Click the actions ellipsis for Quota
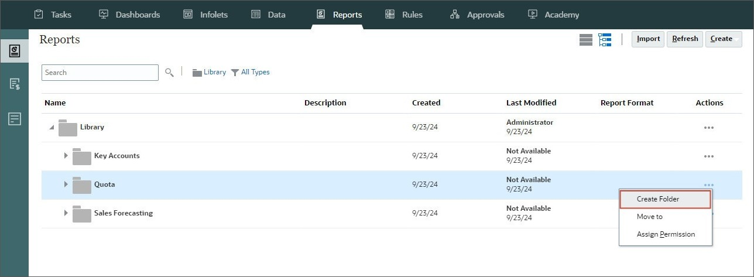754x277 pixels. click(x=709, y=184)
